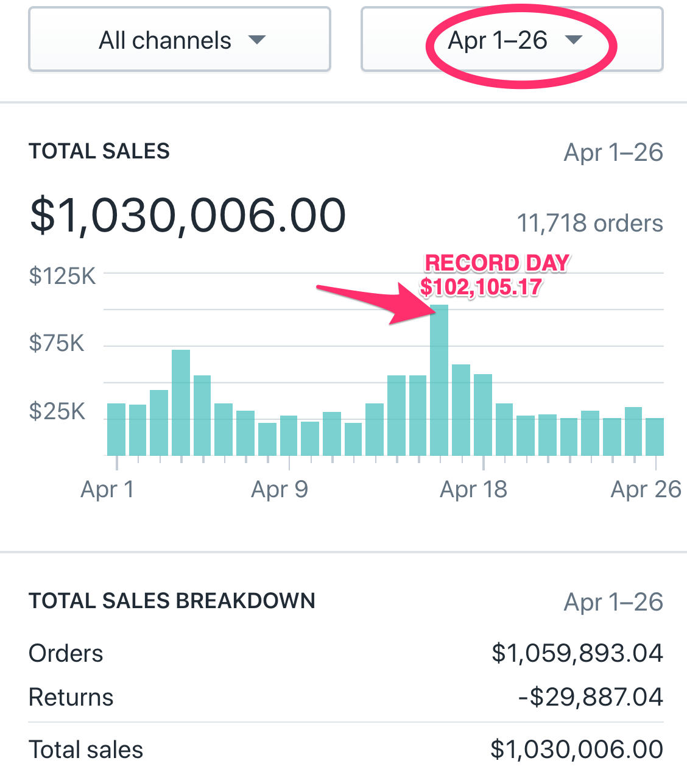Click the Apr 9 x-axis date label

[280, 489]
